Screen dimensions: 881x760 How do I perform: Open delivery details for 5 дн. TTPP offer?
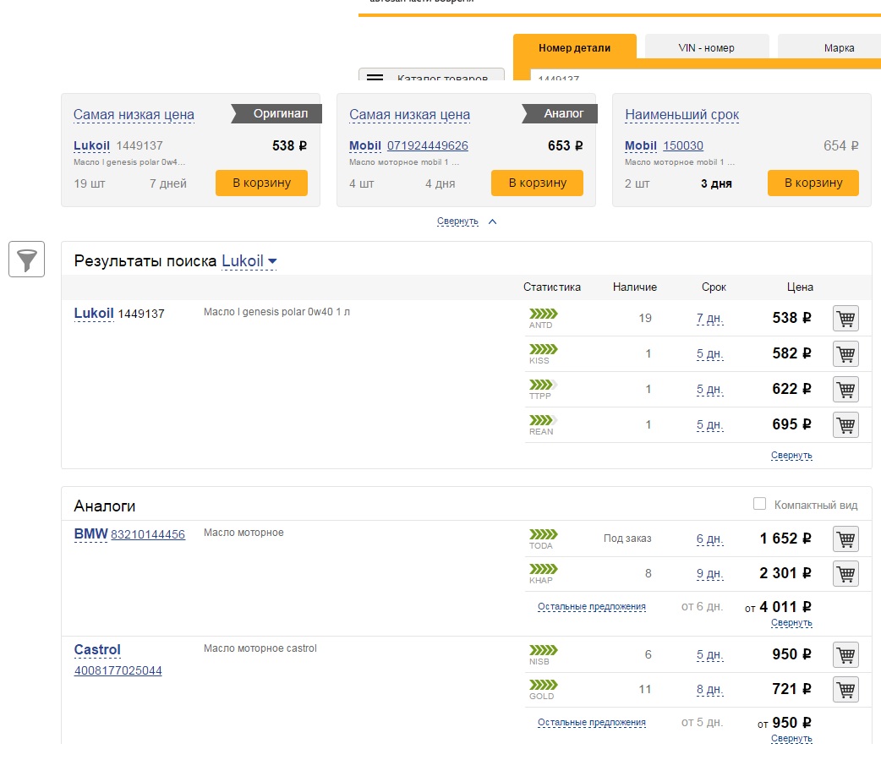[709, 389]
